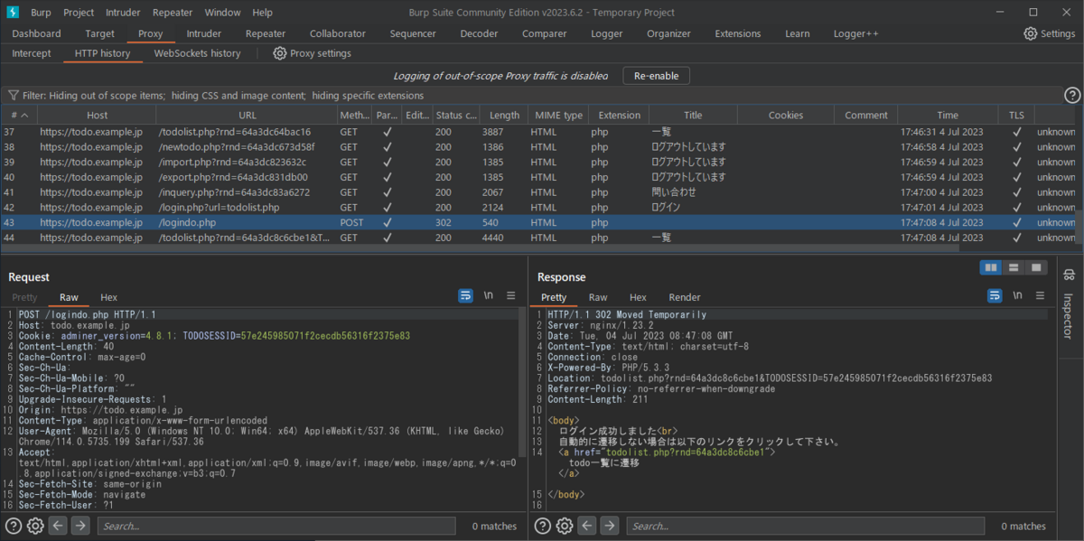The height and width of the screenshot is (541, 1084).
Task: Open help icon beside the filter bar
Action: (1072, 95)
